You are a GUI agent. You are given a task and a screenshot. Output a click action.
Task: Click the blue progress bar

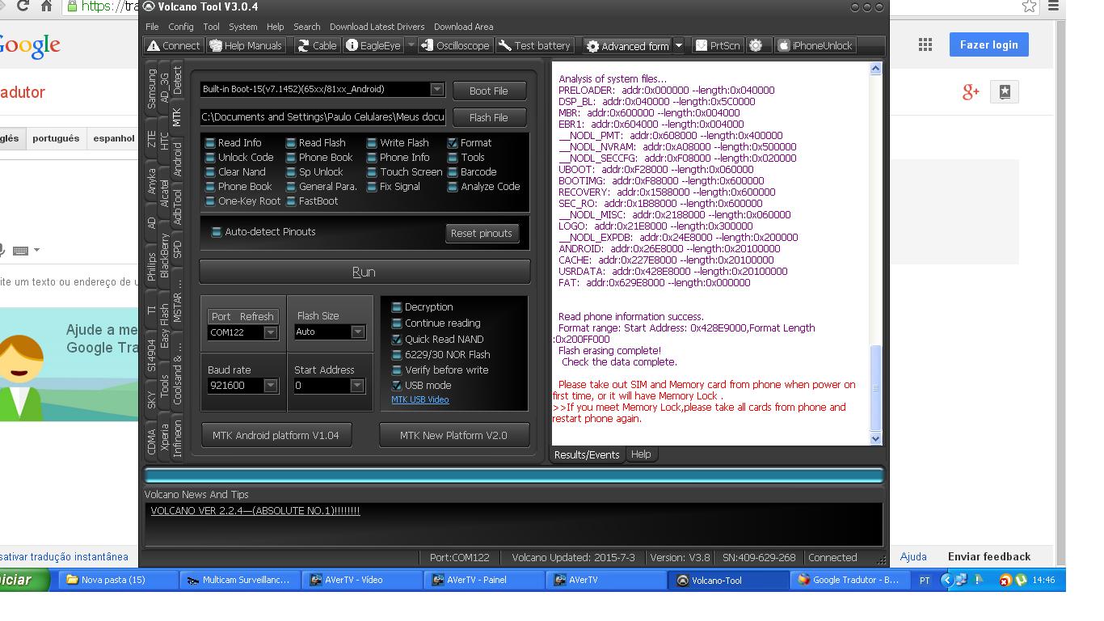point(514,475)
